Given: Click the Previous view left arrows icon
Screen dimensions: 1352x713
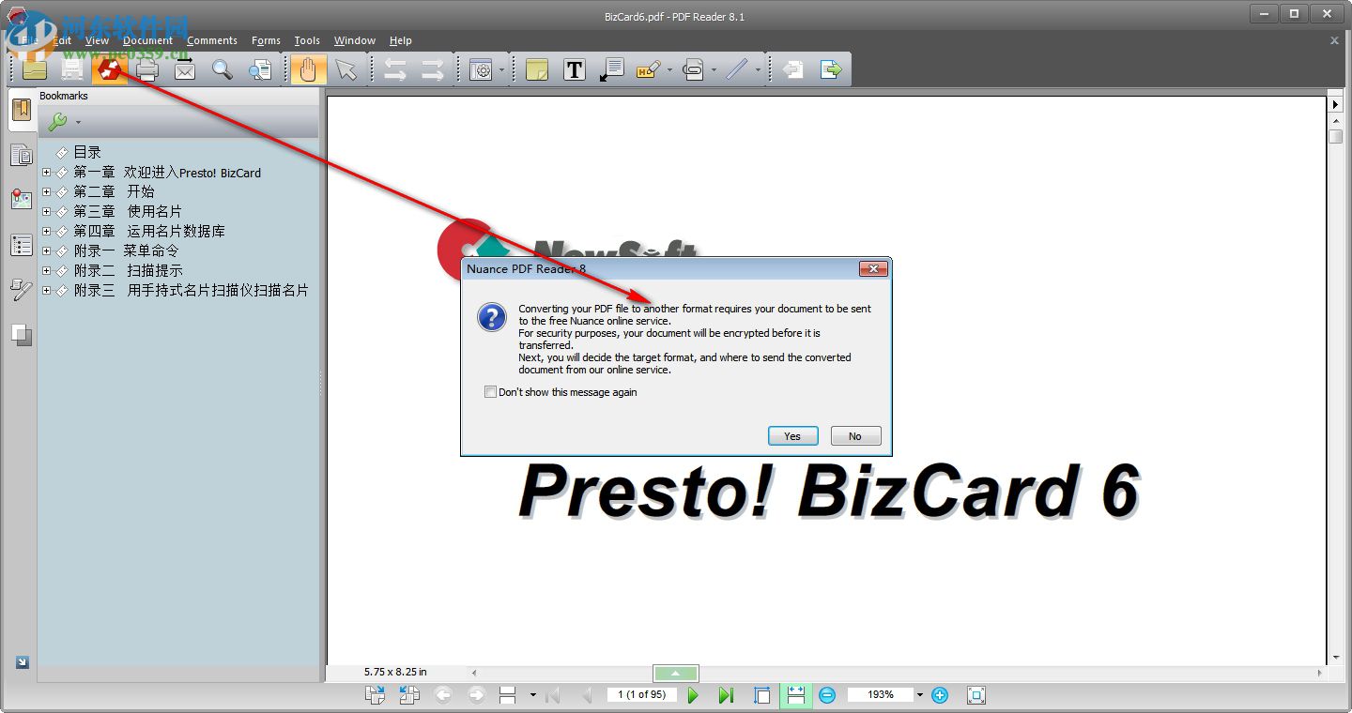Looking at the screenshot, I should [x=395, y=69].
